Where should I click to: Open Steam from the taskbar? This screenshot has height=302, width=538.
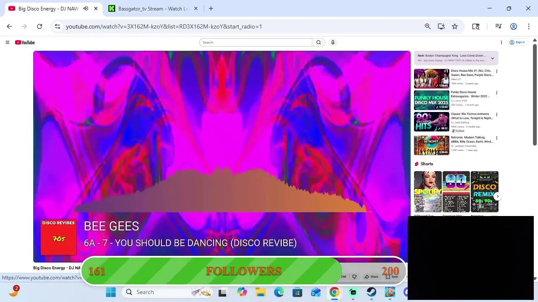(371, 292)
